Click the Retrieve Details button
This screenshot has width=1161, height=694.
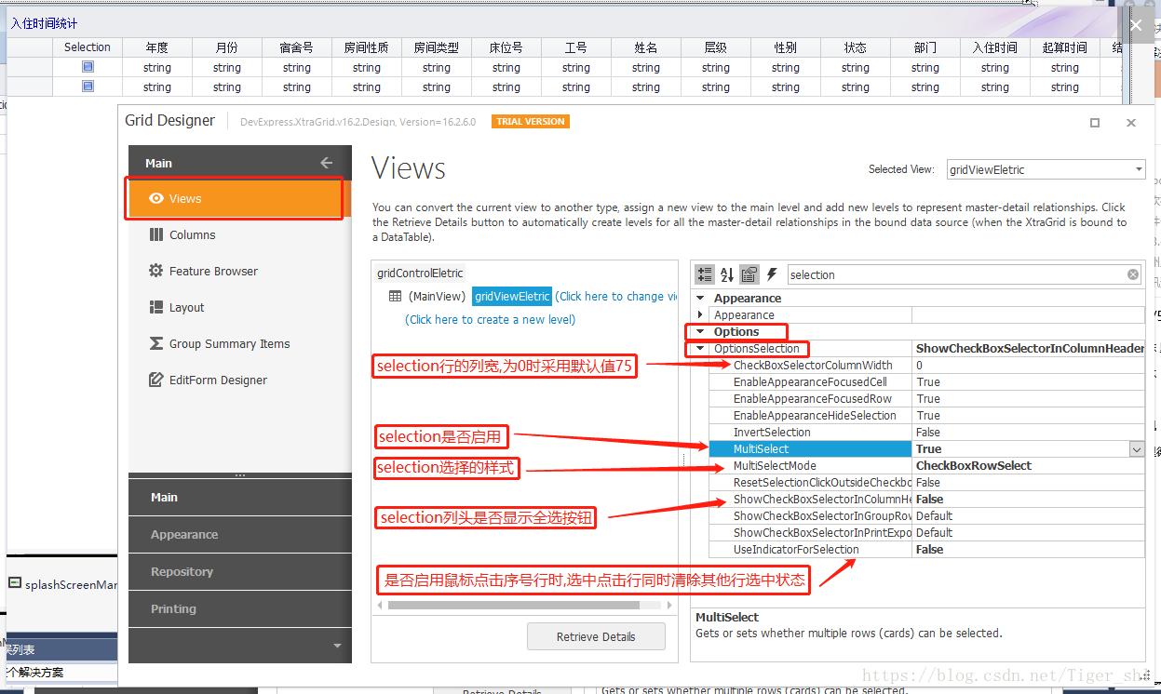pos(596,636)
